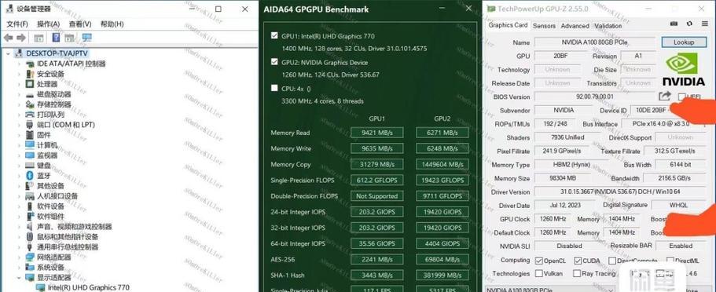Click the 蓝牙 Bluetooth device icon
This screenshot has height=292, width=716.
pos(30,176)
